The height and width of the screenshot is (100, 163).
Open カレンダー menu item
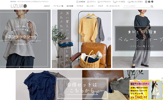(x=90, y=6)
